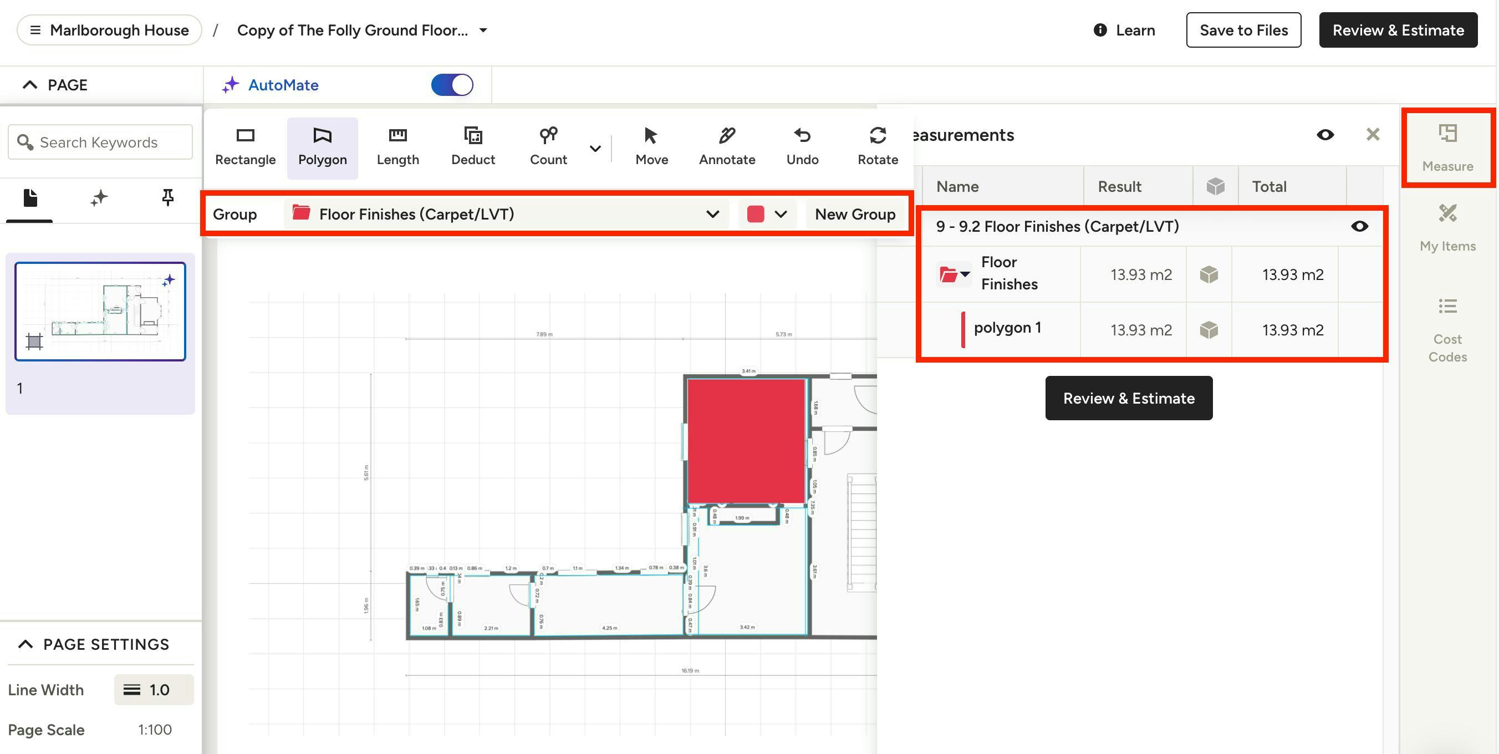The image size is (1499, 754).
Task: Click the New Group button
Action: click(x=855, y=214)
